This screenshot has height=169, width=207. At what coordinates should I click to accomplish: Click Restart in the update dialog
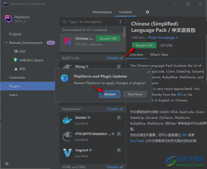pyautogui.click(x=110, y=94)
